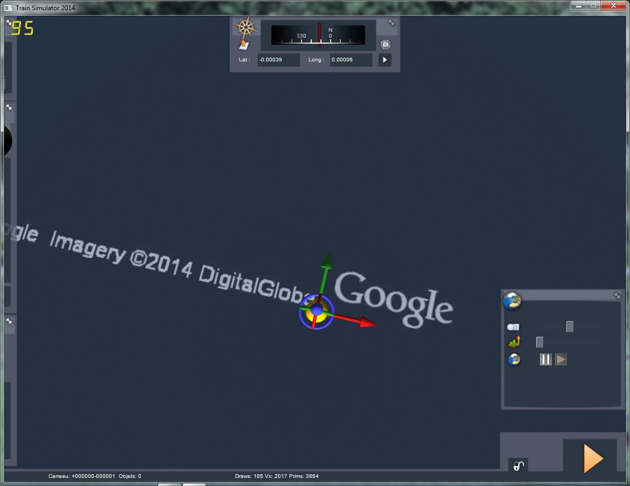Click the overlay opacity icon

pos(512,327)
